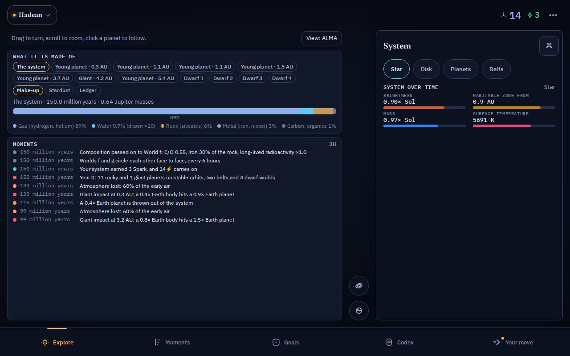The height and width of the screenshot is (356, 570).
Task: Choose the Dwarf 1 chip
Action: click(194, 78)
